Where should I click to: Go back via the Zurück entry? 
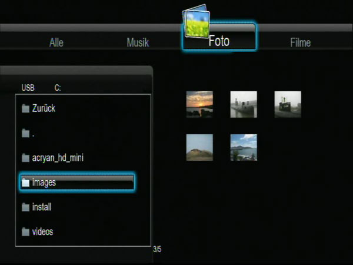tap(44, 108)
